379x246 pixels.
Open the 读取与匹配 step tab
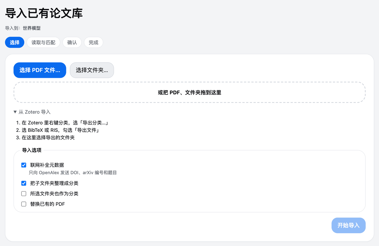pos(43,42)
